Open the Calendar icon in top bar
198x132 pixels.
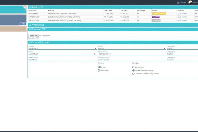178,3
